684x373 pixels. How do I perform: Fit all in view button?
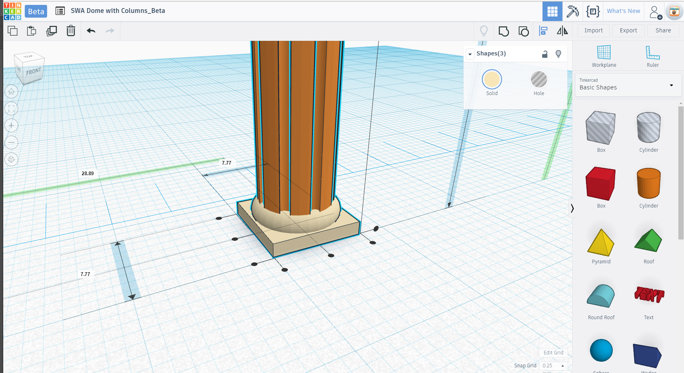tap(11, 108)
